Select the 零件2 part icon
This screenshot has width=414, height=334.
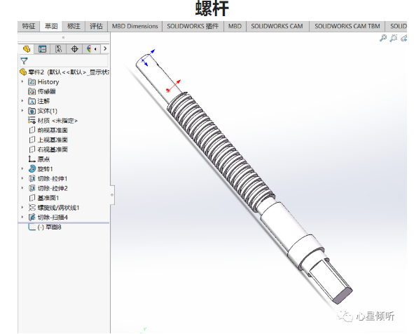23,72
